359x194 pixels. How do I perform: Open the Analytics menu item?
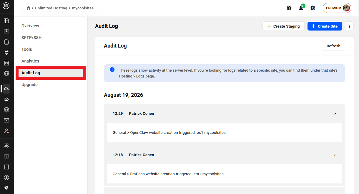30,61
